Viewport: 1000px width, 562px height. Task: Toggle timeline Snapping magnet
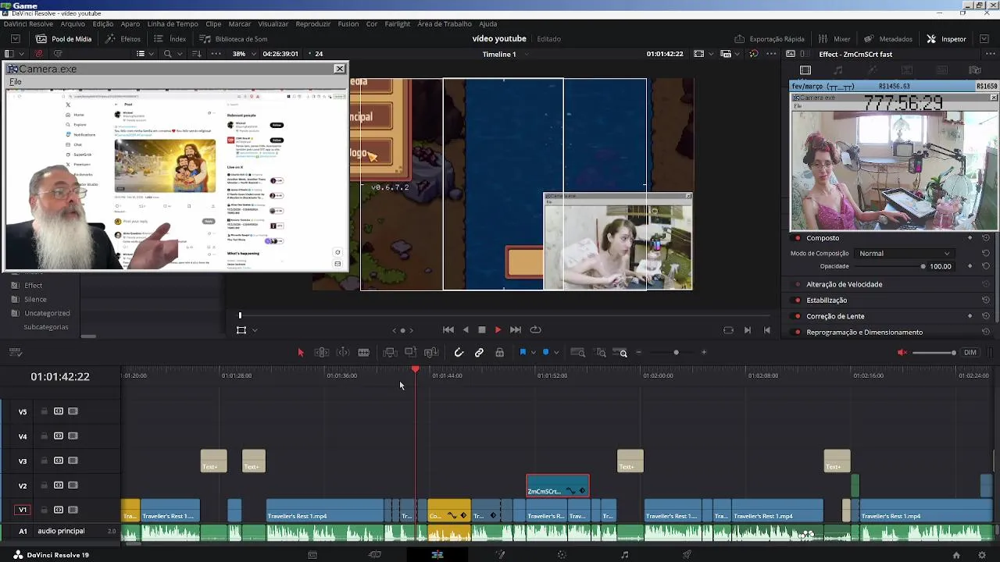pos(459,353)
